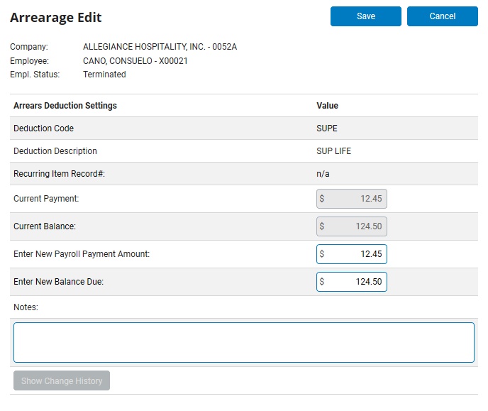Click company name ALLEGIANCE HOSPITALITY, INC. - 0052A
Viewport: 488px width, 411px height.
tap(160, 47)
